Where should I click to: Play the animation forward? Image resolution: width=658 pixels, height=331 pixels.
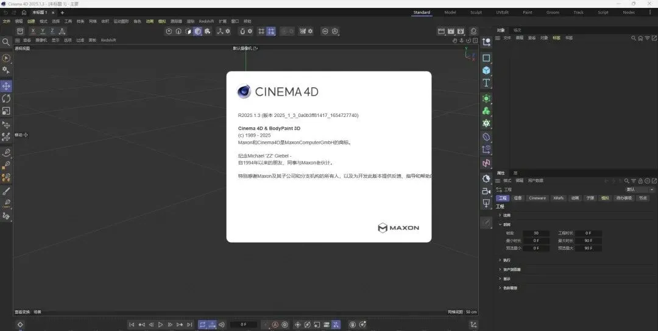tap(160, 325)
